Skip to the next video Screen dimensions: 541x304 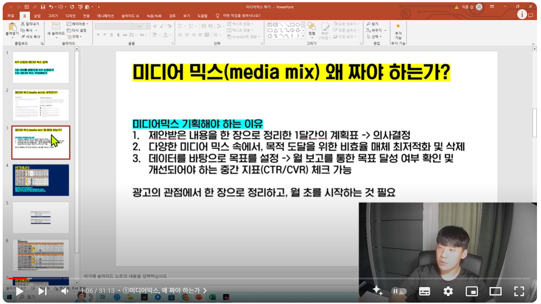(x=42, y=292)
